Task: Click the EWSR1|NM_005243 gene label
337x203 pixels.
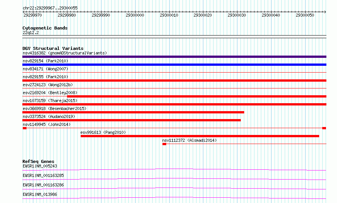Action: tap(40, 166)
